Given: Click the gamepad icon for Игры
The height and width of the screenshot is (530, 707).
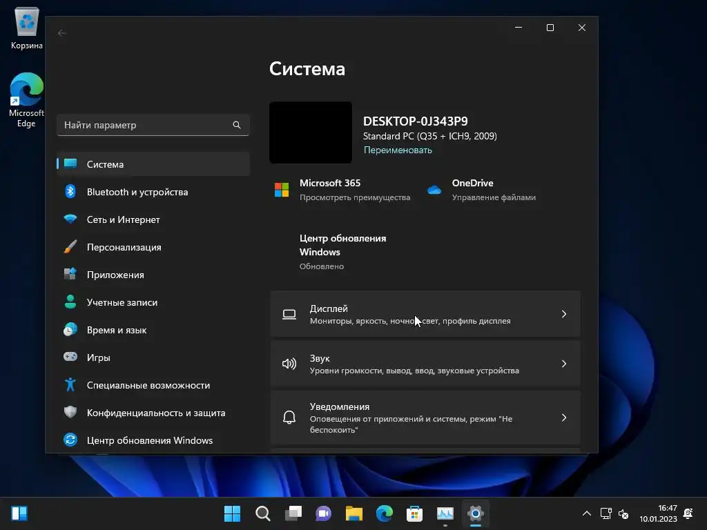Looking at the screenshot, I should pyautogui.click(x=70, y=357).
